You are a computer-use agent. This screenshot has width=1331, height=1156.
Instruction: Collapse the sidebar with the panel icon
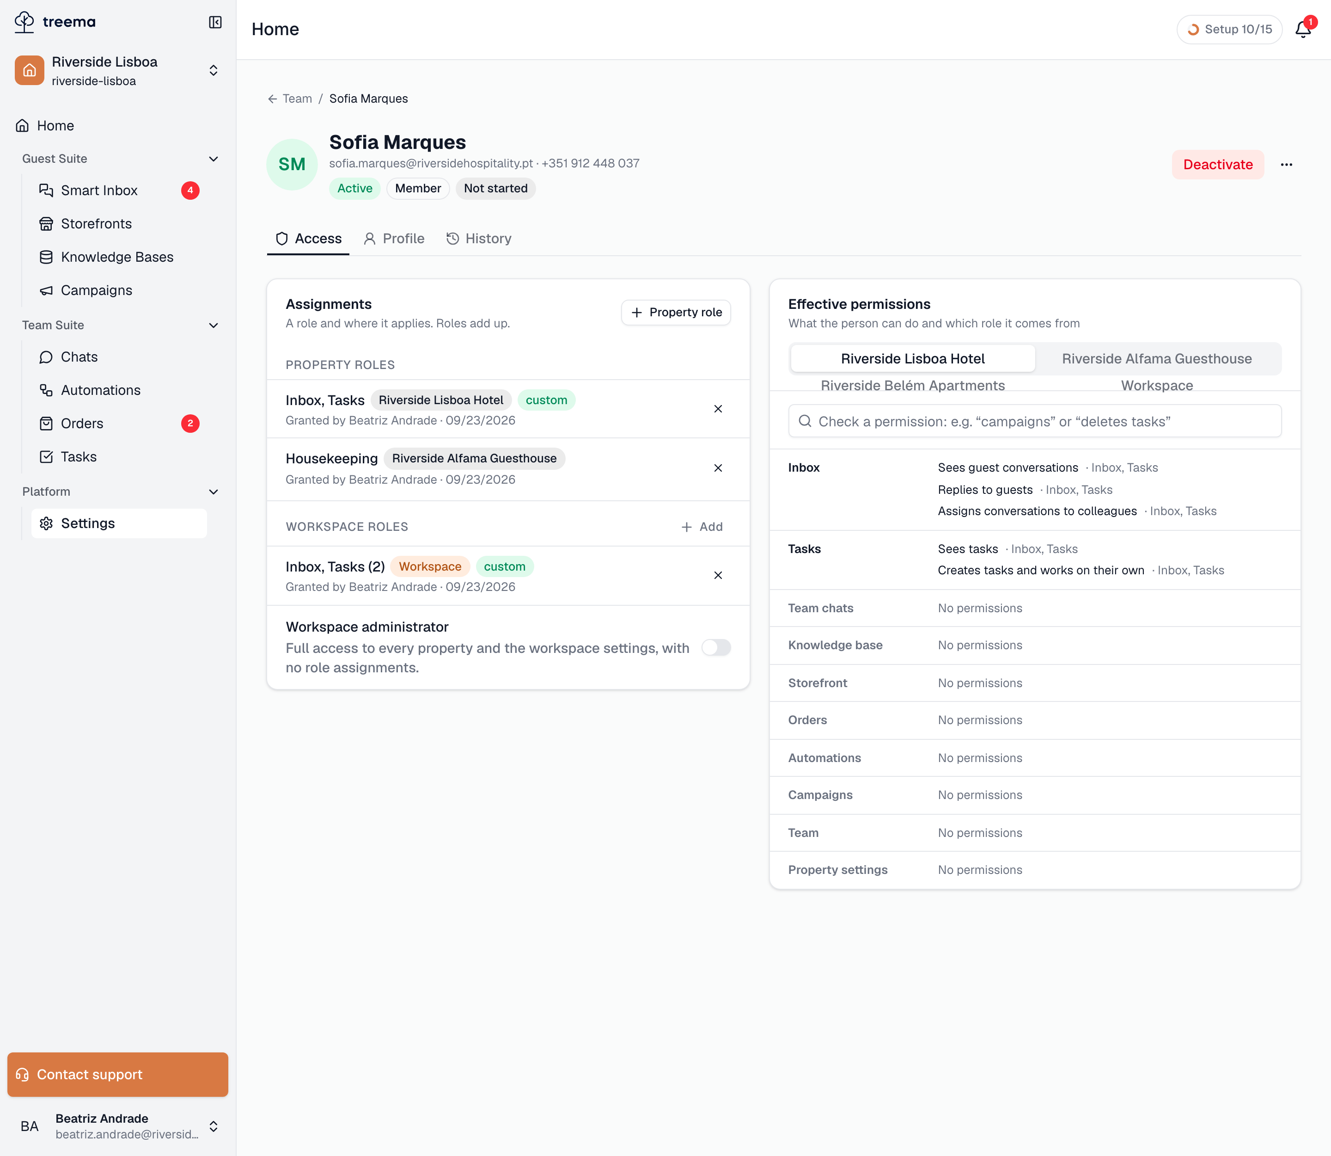pos(215,23)
